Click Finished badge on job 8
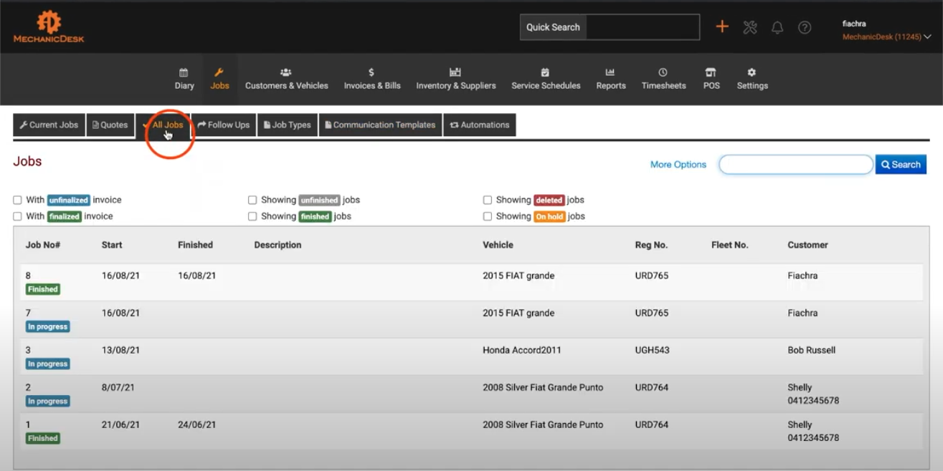 pos(43,290)
